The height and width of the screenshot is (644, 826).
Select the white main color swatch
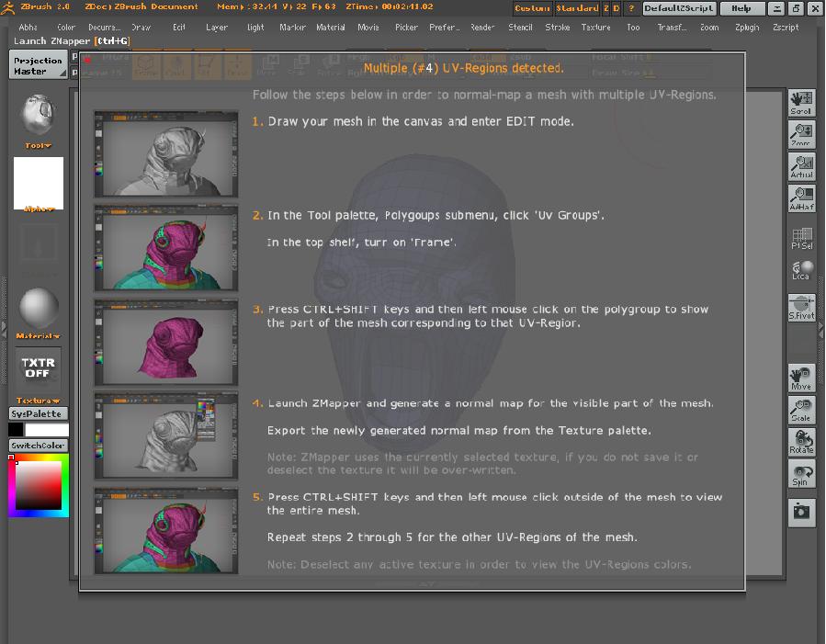[x=47, y=430]
